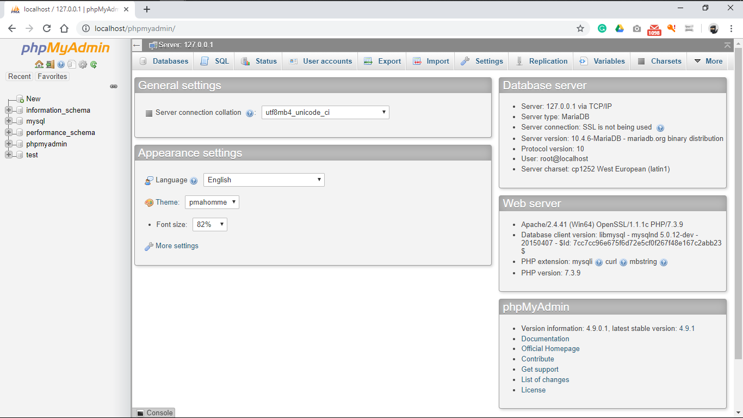The height and width of the screenshot is (418, 743).
Task: Click New to create a database
Action: pos(33,99)
